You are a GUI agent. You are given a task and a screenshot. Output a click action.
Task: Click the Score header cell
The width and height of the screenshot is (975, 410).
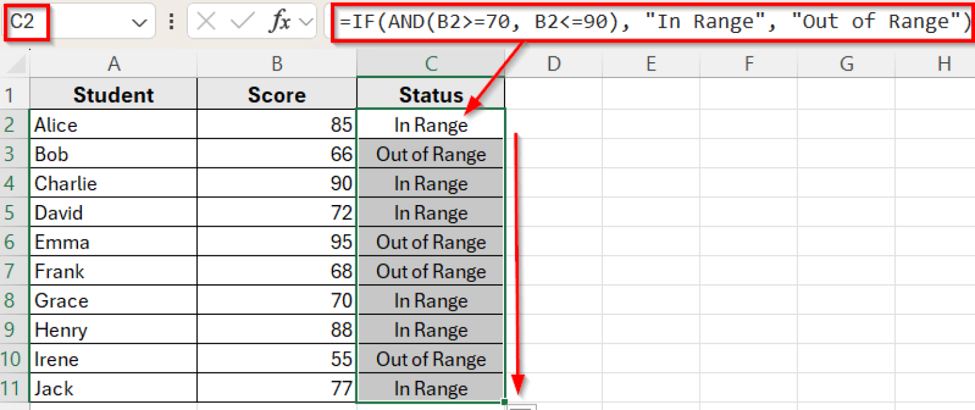(277, 95)
